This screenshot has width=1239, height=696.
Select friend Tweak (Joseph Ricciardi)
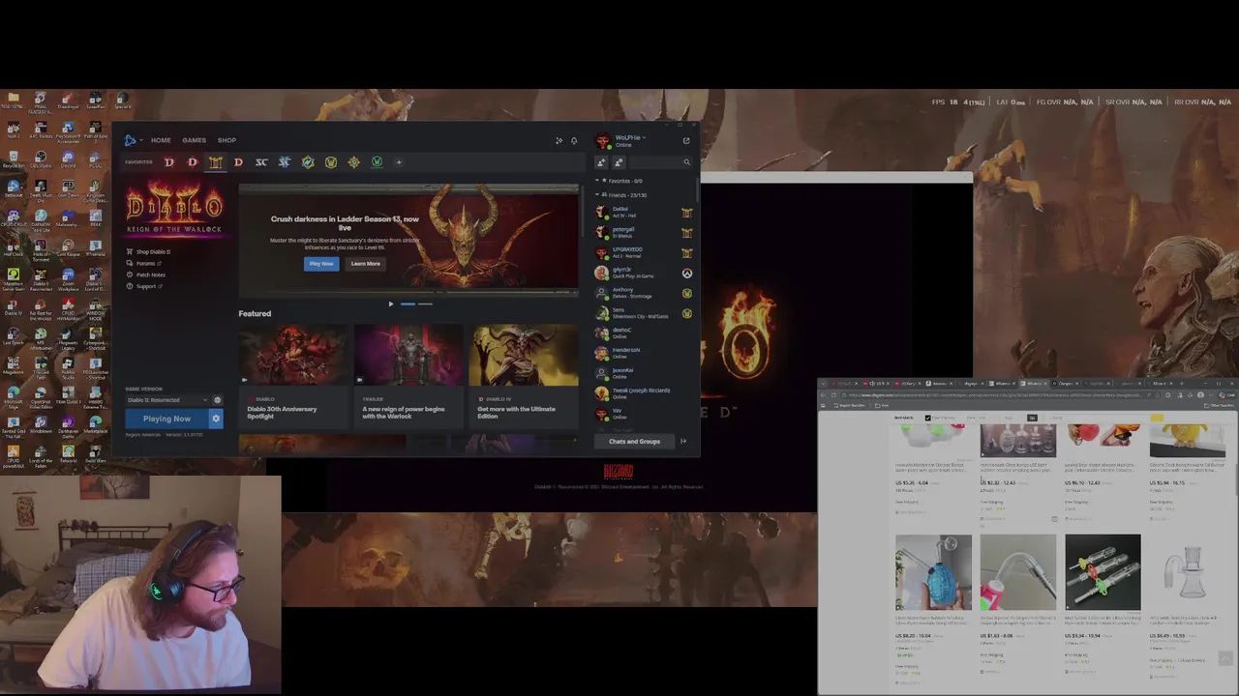pos(644,393)
